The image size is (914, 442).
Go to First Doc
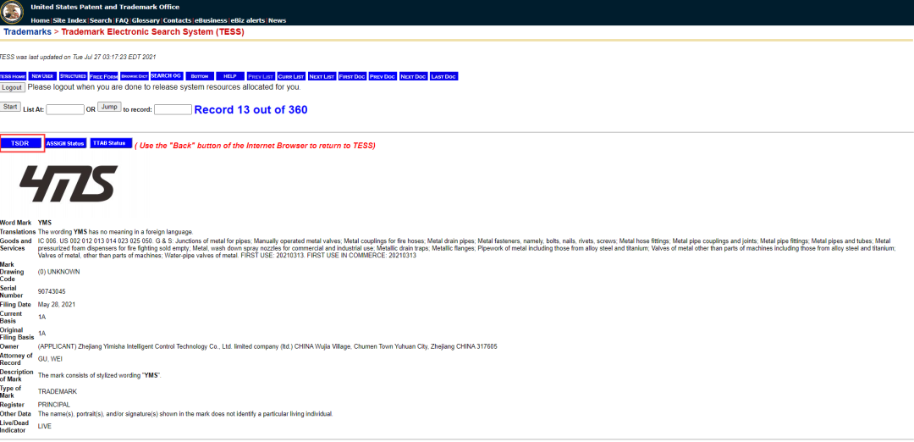click(x=352, y=76)
